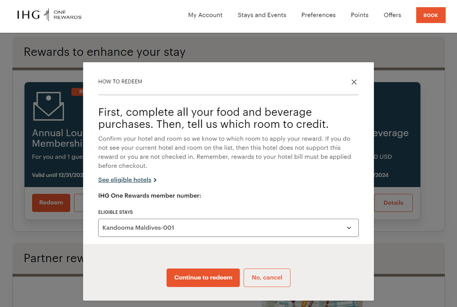This screenshot has height=307, width=457.
Task: Select Redeem on the Annual Lounge Membership card
Action: (51, 203)
